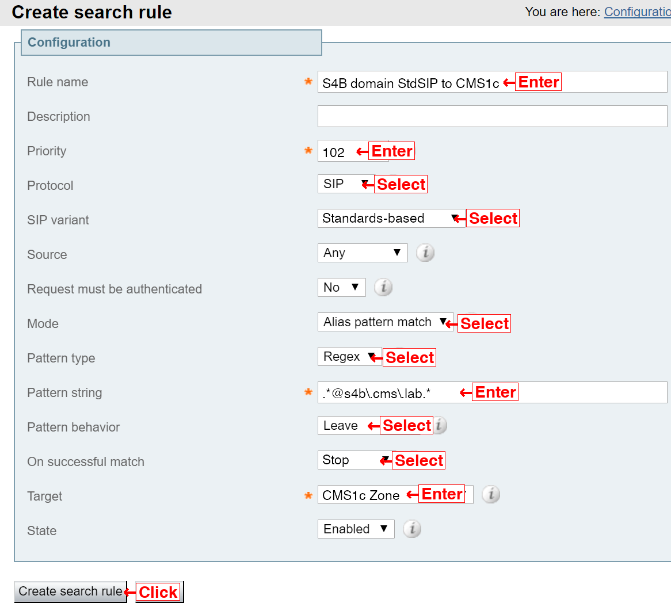The width and height of the screenshot is (671, 607).
Task: Open info icon for Request must be authenticated
Action: coord(383,287)
